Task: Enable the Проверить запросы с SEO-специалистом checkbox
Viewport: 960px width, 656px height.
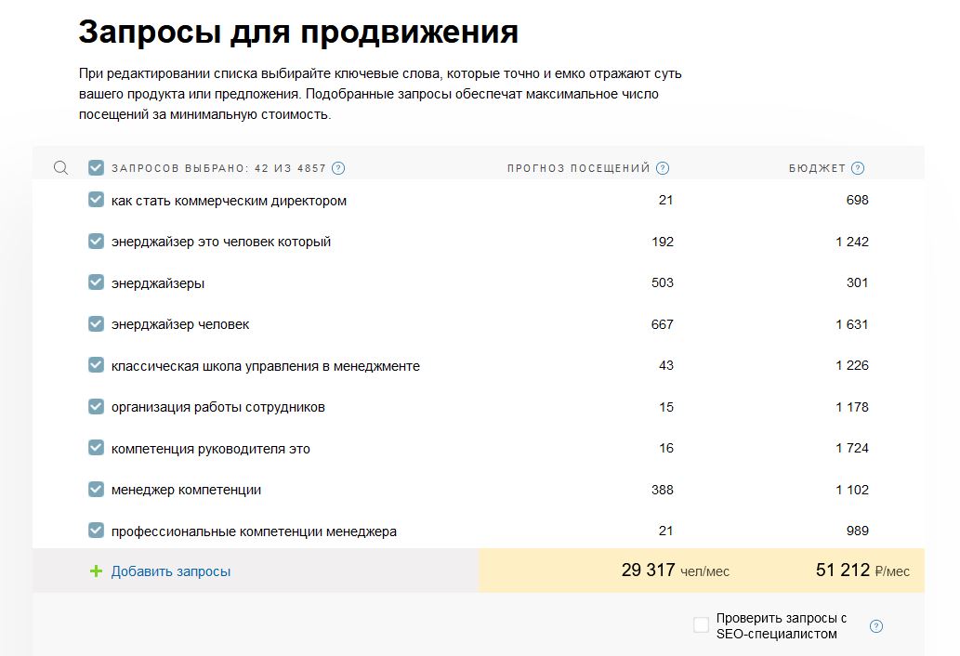Action: click(701, 625)
